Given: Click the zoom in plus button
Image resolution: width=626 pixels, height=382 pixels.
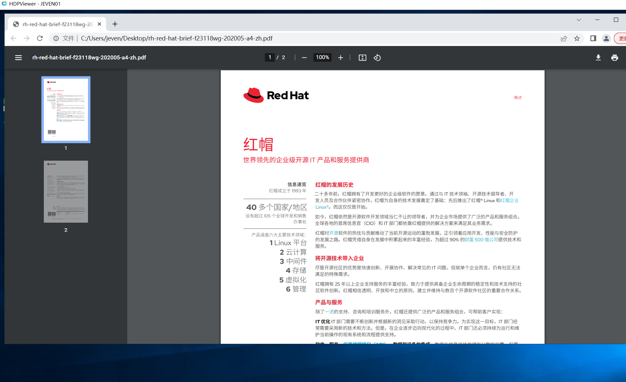Looking at the screenshot, I should pyautogui.click(x=340, y=57).
